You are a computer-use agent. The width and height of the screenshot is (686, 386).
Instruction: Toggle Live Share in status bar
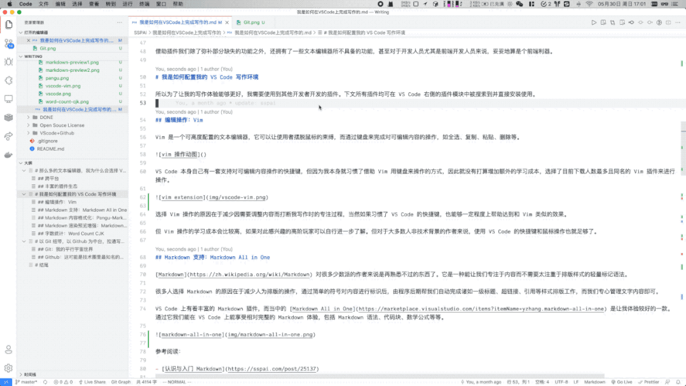pyautogui.click(x=92, y=382)
